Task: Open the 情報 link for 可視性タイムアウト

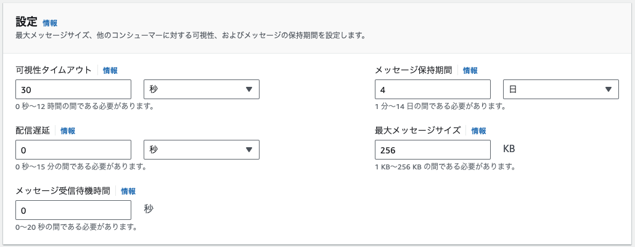Action: pyautogui.click(x=110, y=70)
